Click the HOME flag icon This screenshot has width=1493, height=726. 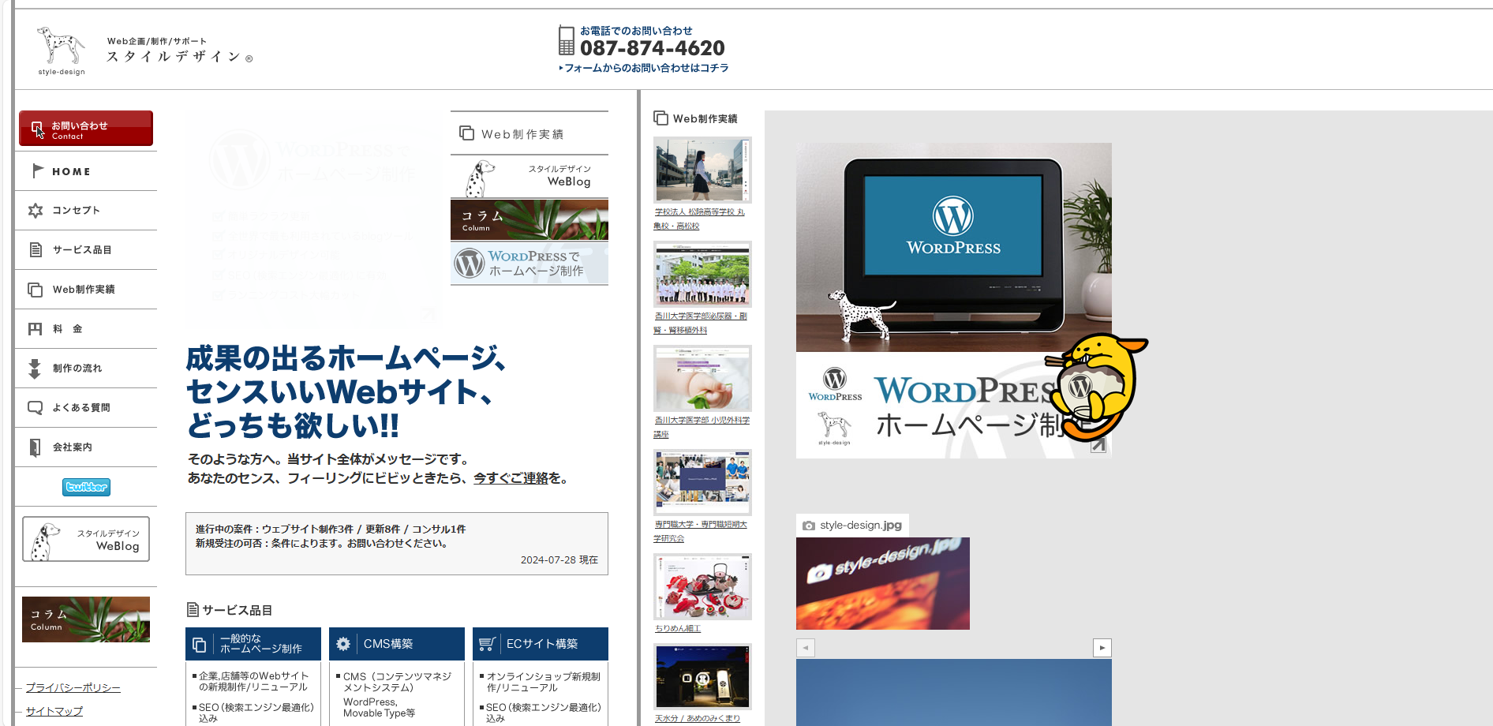pos(37,170)
